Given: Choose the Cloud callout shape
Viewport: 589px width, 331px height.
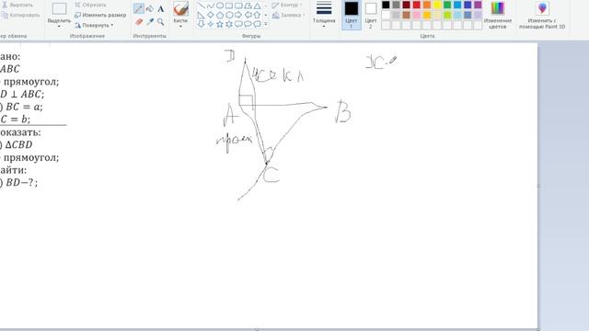Looking at the screenshot, I should pos(258,24).
